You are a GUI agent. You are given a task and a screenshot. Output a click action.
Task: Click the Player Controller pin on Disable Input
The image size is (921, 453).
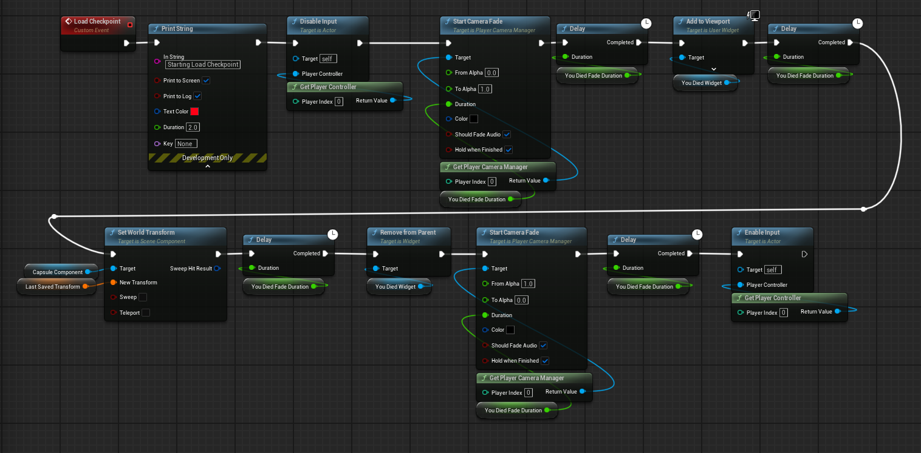coord(296,74)
